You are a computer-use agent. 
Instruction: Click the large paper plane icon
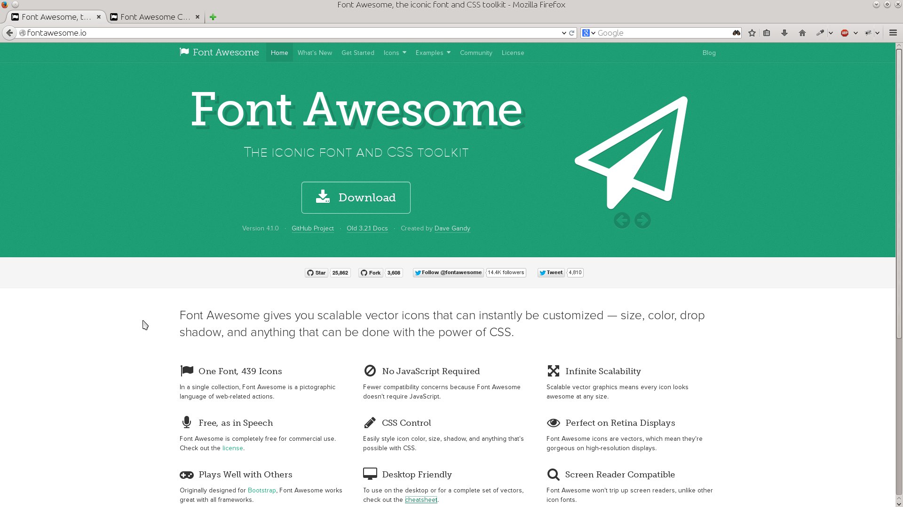tap(631, 153)
